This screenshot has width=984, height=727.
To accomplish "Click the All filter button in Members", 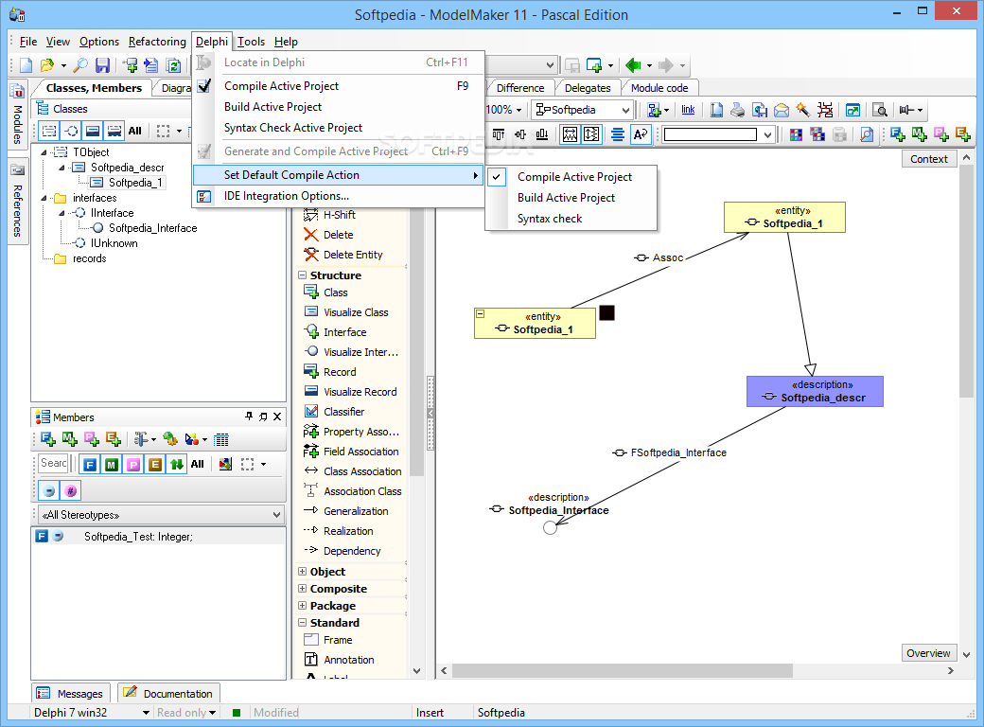I will [198, 465].
